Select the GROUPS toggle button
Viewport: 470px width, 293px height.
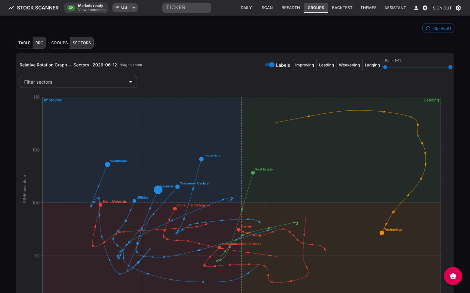click(x=59, y=43)
